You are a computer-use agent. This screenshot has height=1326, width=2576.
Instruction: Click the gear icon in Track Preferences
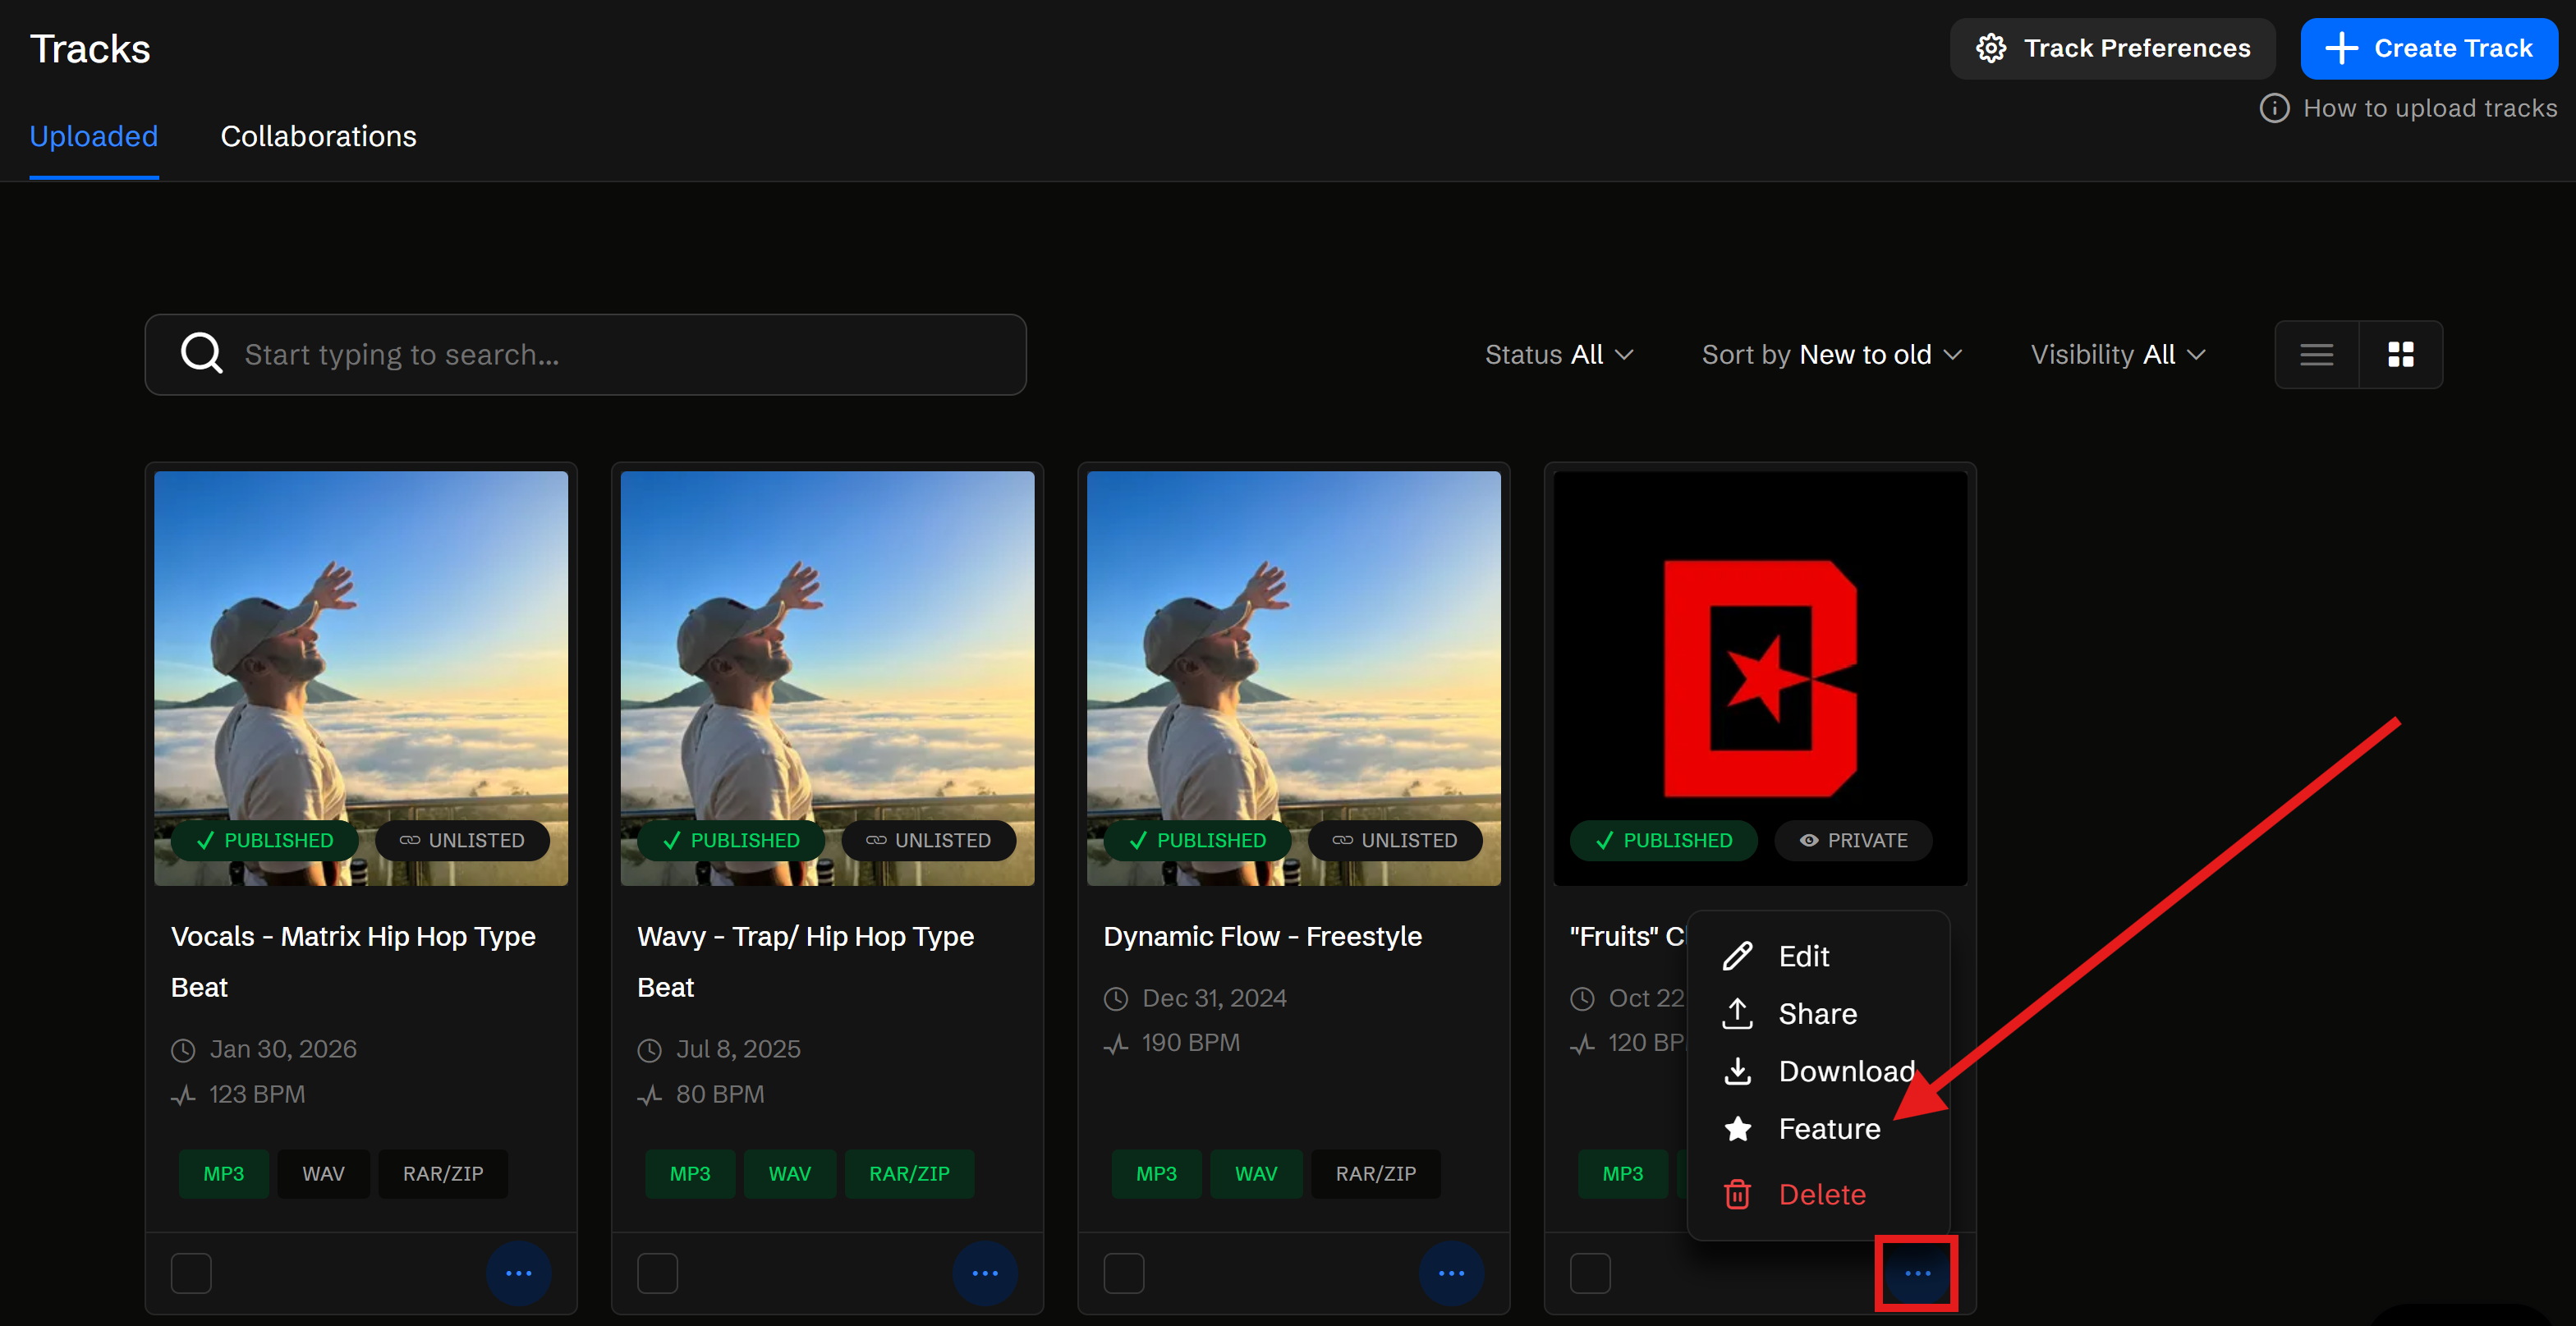(1990, 48)
